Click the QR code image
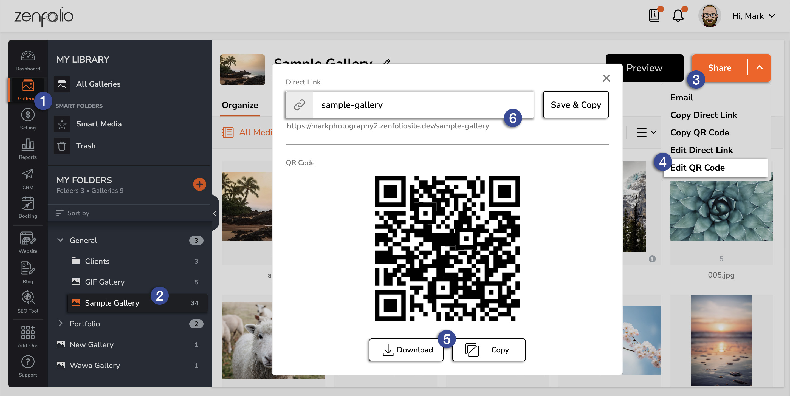 click(x=447, y=248)
